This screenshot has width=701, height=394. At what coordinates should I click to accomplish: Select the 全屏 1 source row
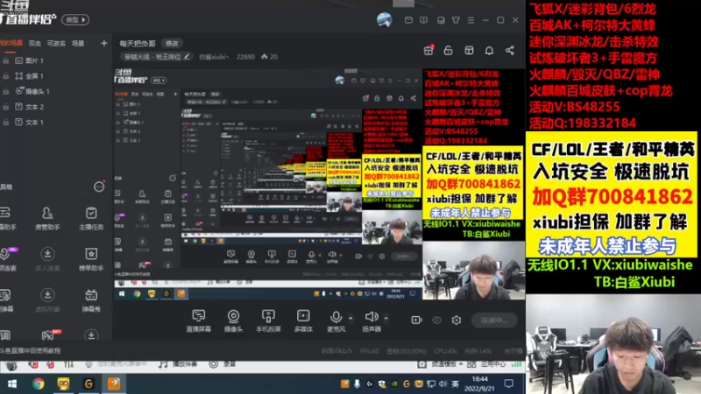(56, 76)
